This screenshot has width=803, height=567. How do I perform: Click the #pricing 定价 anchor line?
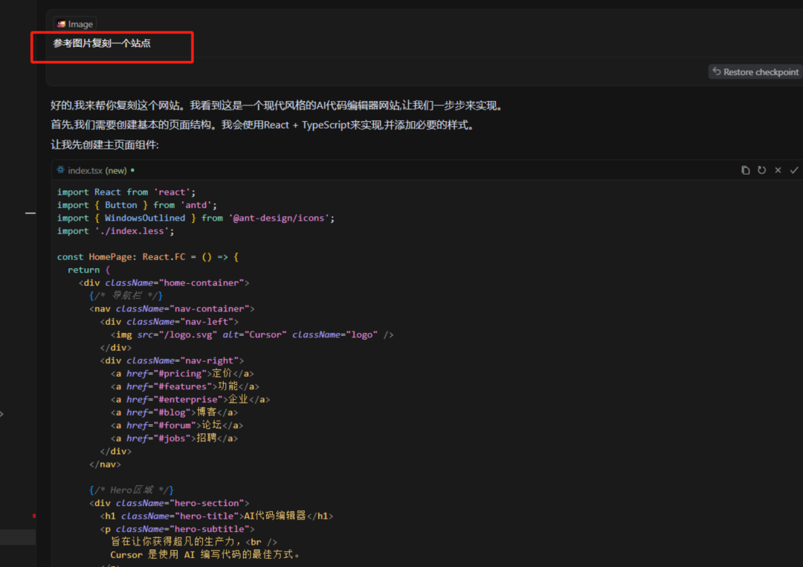point(182,373)
